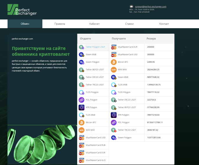
Task: Open the Контакт menu item
Action: click(x=164, y=24)
